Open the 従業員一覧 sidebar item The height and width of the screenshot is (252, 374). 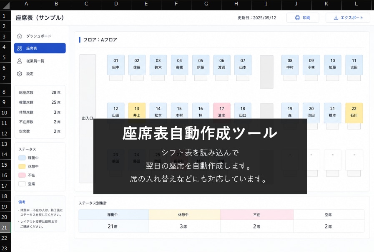tap(40, 61)
